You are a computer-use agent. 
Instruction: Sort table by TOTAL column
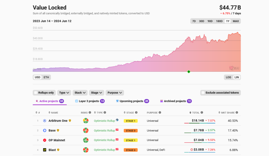196,113
